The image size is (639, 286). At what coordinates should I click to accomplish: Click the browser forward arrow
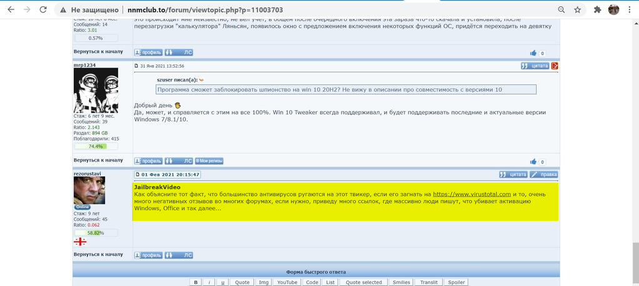(x=28, y=10)
